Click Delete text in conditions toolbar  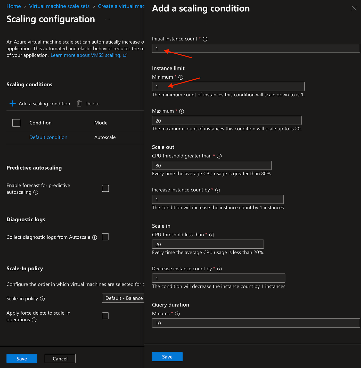(93, 104)
